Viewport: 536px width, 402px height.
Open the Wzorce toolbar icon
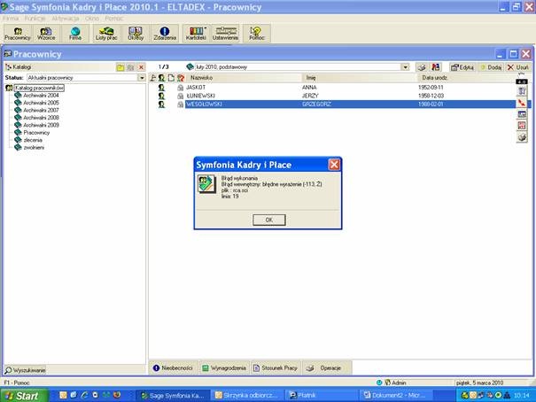point(46,33)
